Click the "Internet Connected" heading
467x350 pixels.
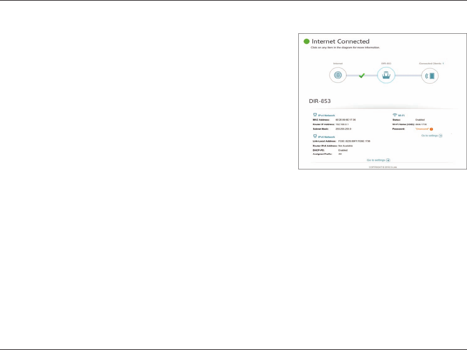click(x=341, y=41)
